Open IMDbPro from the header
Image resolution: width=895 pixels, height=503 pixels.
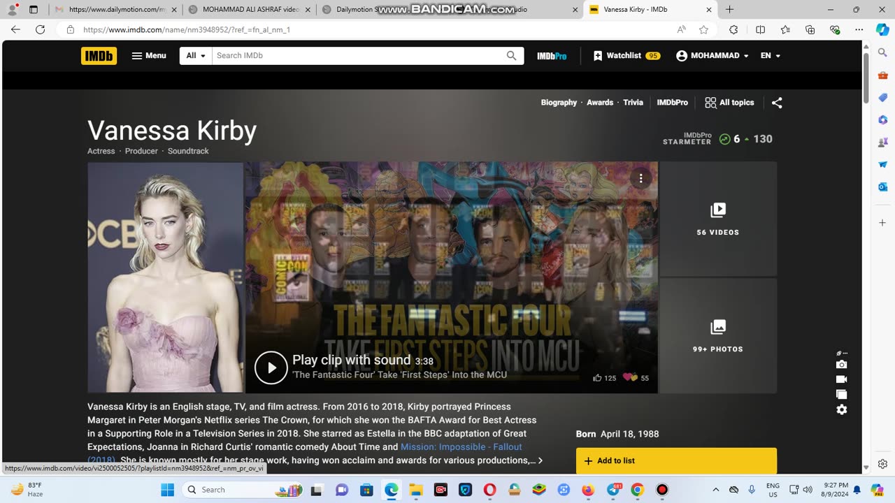point(552,56)
